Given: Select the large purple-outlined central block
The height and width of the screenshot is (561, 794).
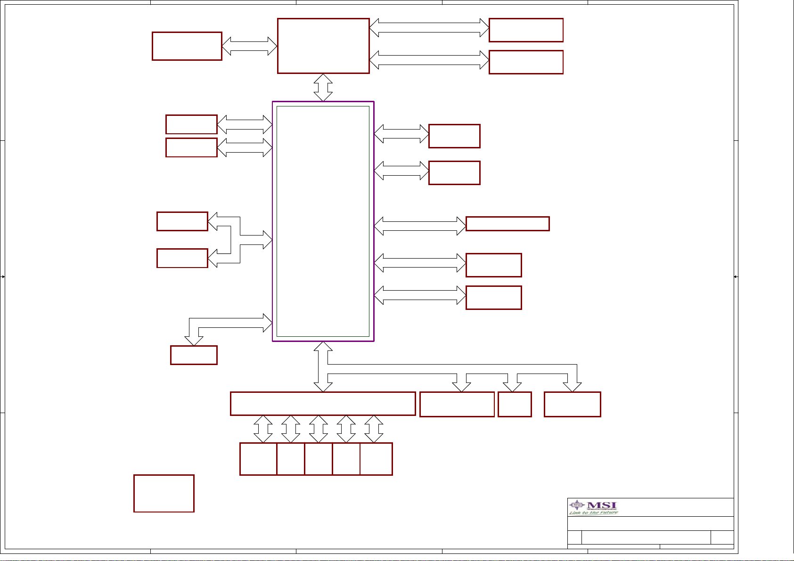Looking at the screenshot, I should click(x=323, y=221).
